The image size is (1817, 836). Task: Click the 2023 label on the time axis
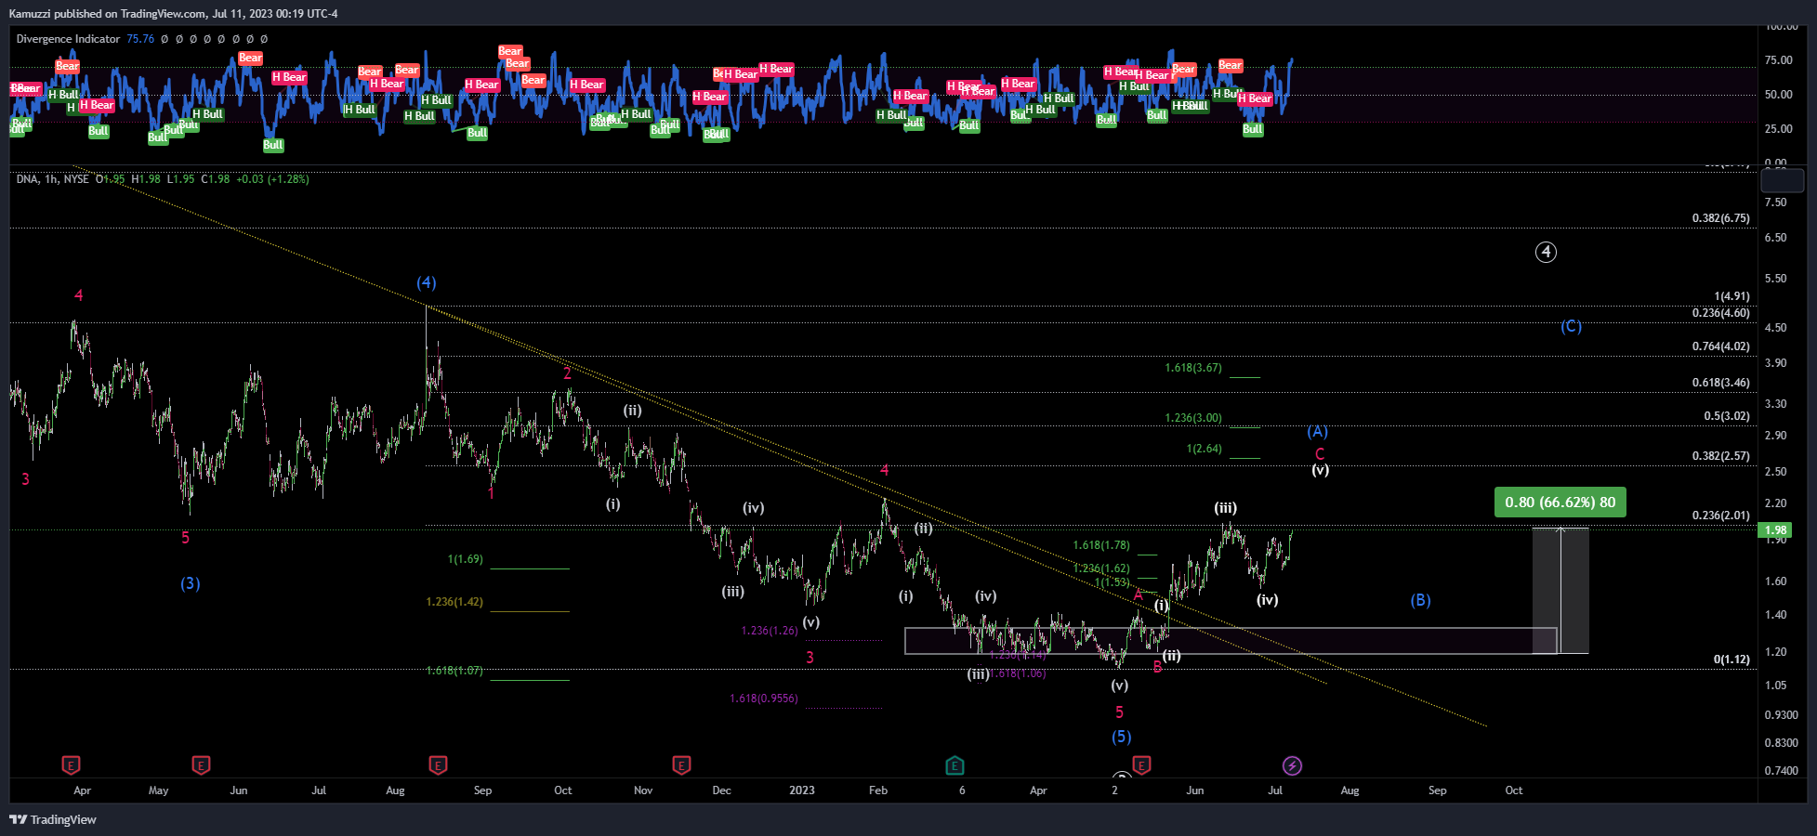[802, 790]
